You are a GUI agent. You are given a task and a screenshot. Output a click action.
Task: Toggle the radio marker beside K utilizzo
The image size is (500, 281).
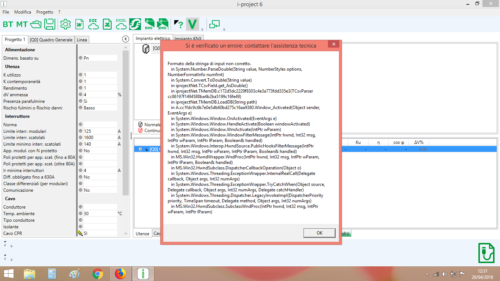(x=81, y=75)
